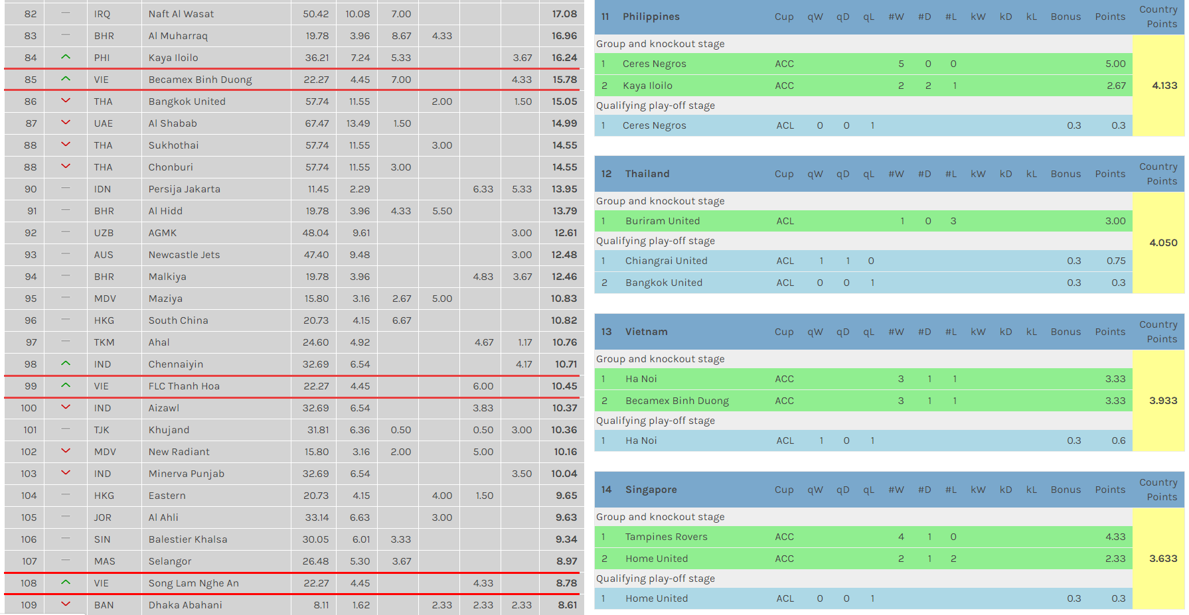The width and height of the screenshot is (1189, 615).
Task: Click Ha Noi in Vietnam group stage
Action: [x=641, y=379]
